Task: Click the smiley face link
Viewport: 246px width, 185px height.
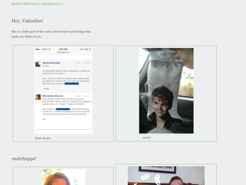Action: click(61, 4)
